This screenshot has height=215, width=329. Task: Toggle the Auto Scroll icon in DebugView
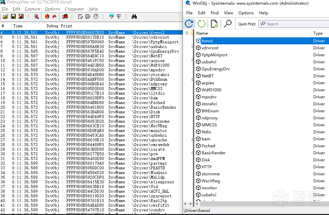click(88, 17)
